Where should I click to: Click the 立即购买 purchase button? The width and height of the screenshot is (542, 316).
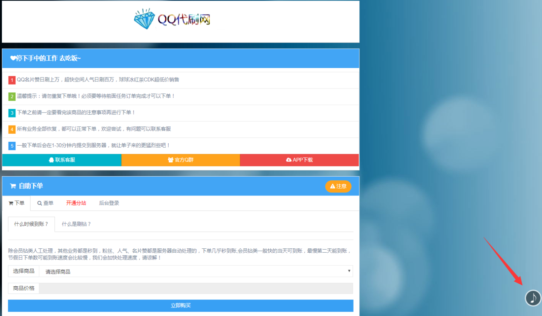coord(180,305)
